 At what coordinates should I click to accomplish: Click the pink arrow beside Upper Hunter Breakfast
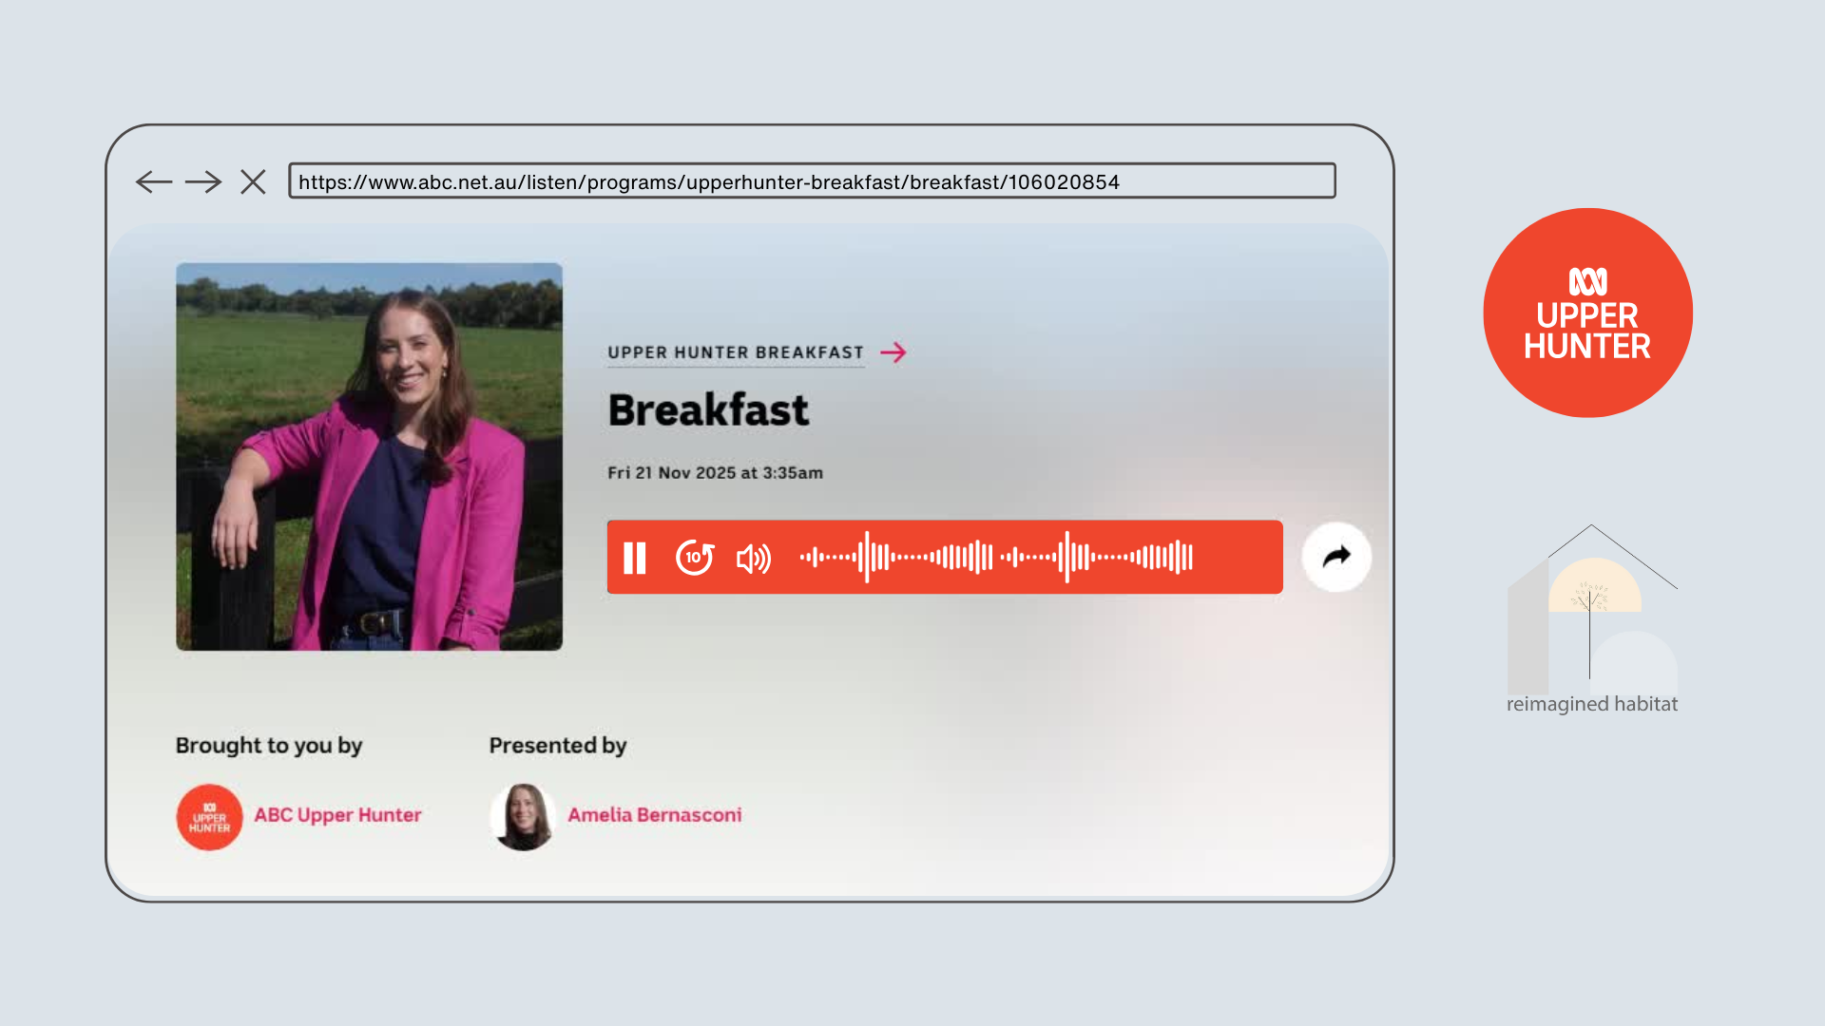coord(893,352)
